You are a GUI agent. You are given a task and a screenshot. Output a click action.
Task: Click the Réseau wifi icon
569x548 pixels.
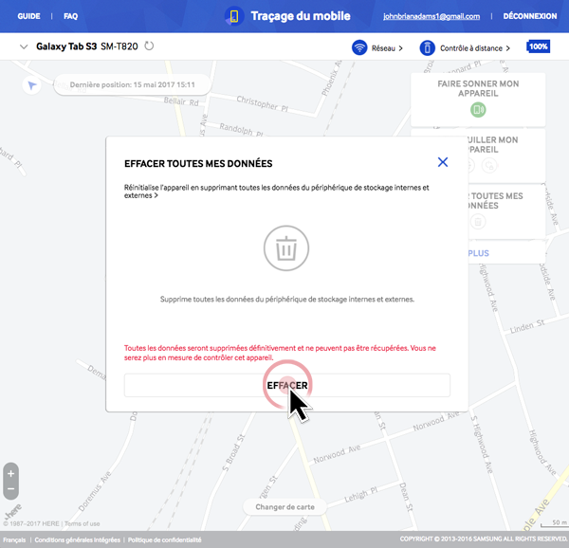pyautogui.click(x=359, y=47)
